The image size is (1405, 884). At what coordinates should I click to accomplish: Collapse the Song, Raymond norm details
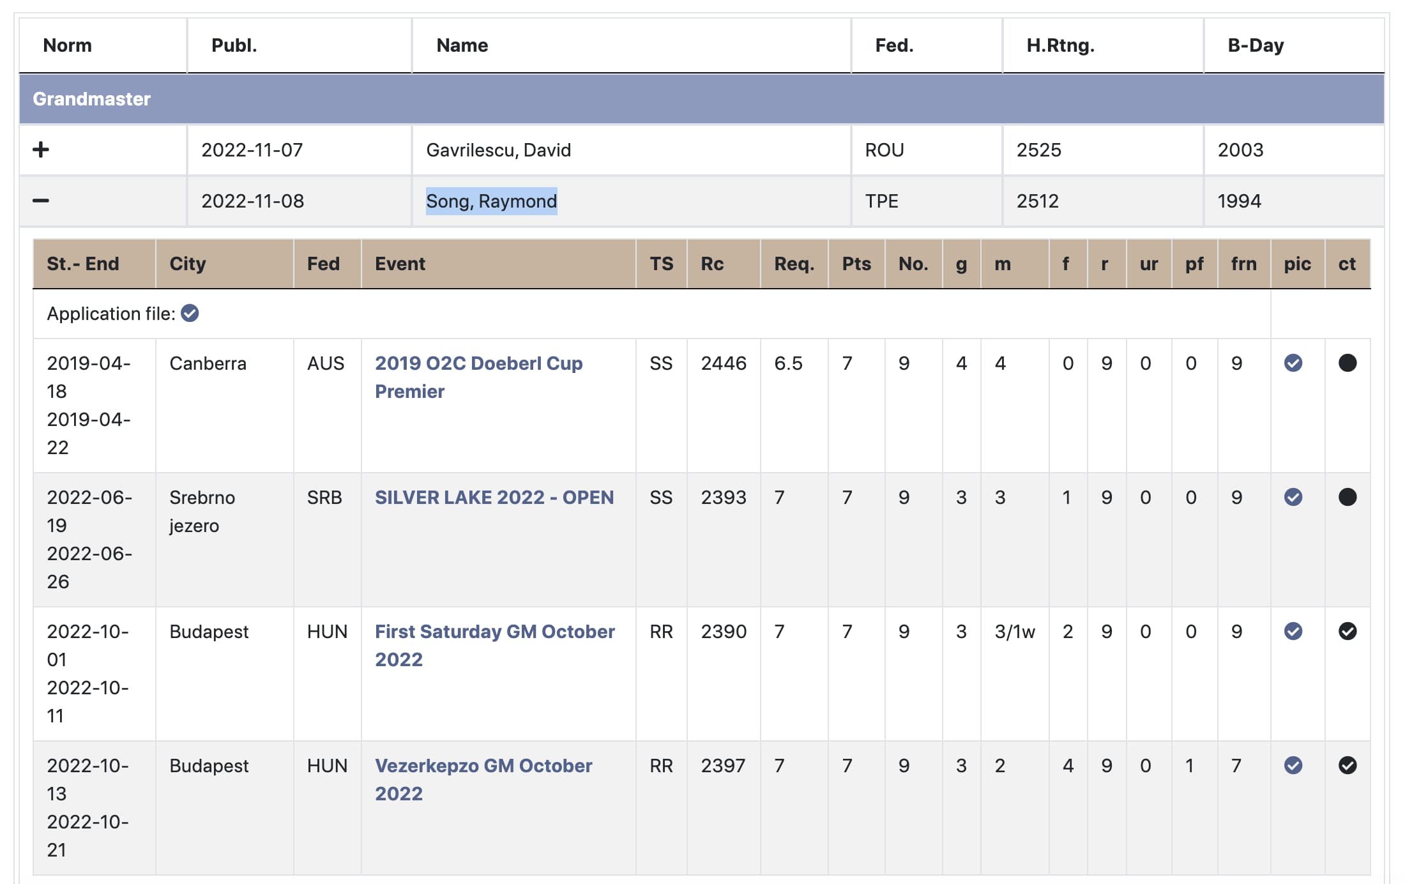[x=41, y=201]
